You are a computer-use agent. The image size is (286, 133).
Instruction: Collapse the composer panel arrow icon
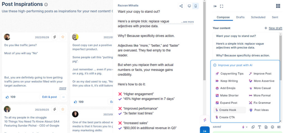215,6
